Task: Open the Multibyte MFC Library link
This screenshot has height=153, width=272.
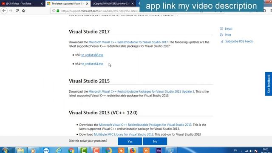Action: point(124,134)
